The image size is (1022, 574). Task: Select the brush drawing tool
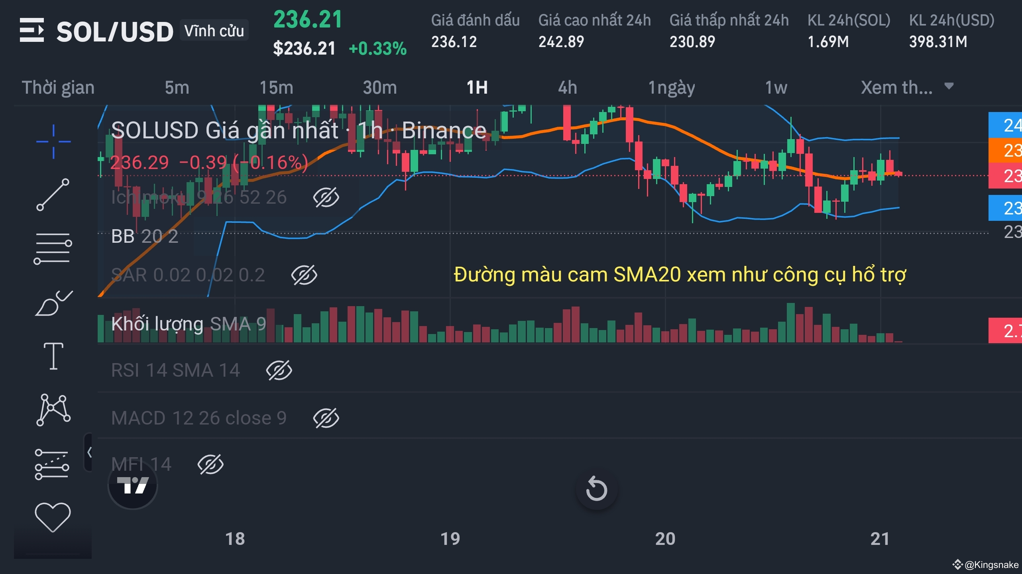(x=53, y=303)
